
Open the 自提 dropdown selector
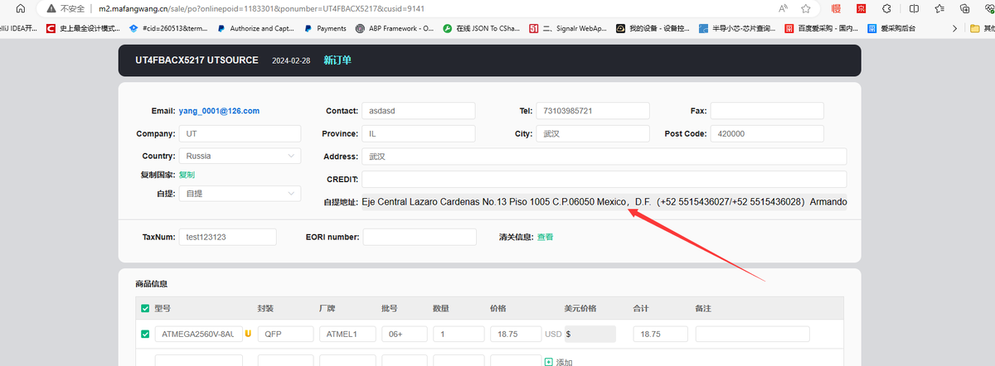pos(240,193)
